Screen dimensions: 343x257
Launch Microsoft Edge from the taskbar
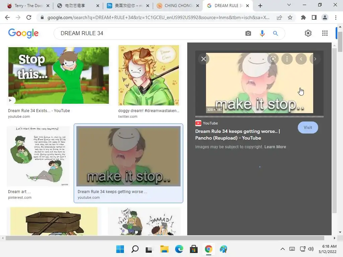[x=179, y=249]
